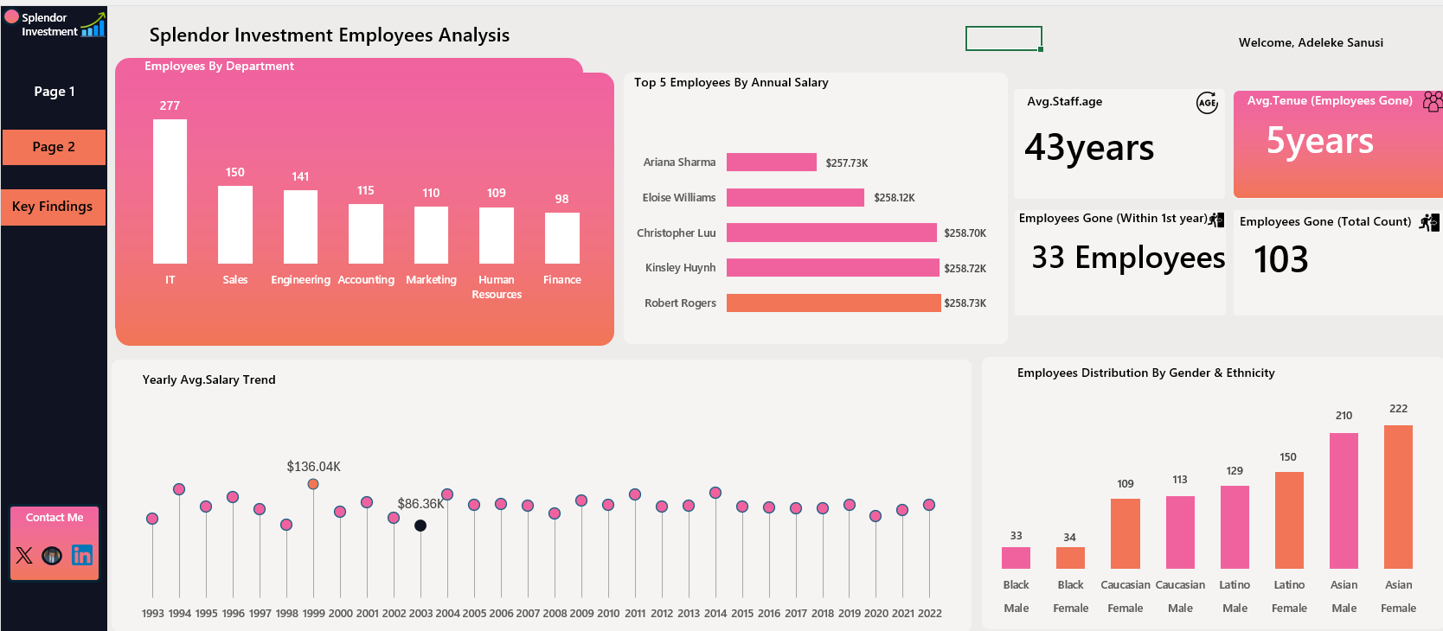
Task: Click the 'Robert Rogers' name label
Action: (680, 303)
